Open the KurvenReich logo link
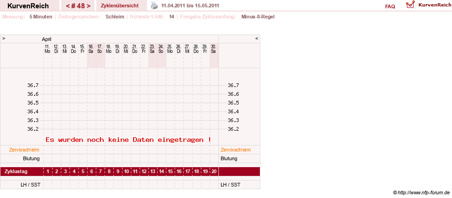452x198 pixels. [x=429, y=5]
